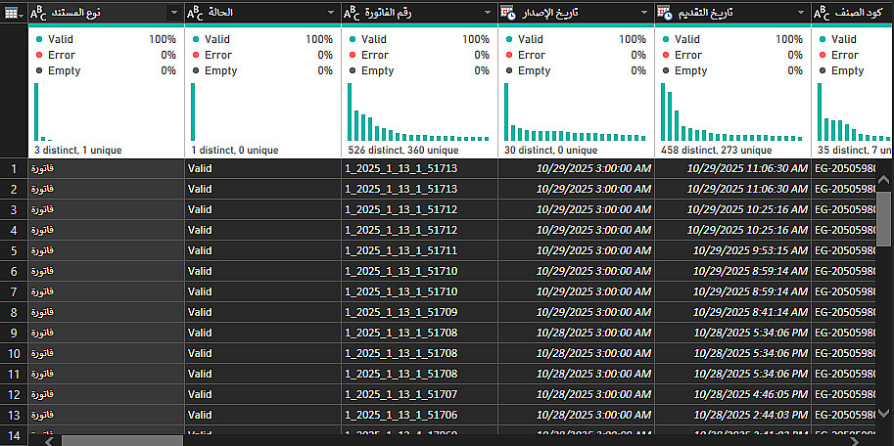Click the vertical scrollbar up arrow
The width and height of the screenshot is (894, 446).
click(x=884, y=182)
